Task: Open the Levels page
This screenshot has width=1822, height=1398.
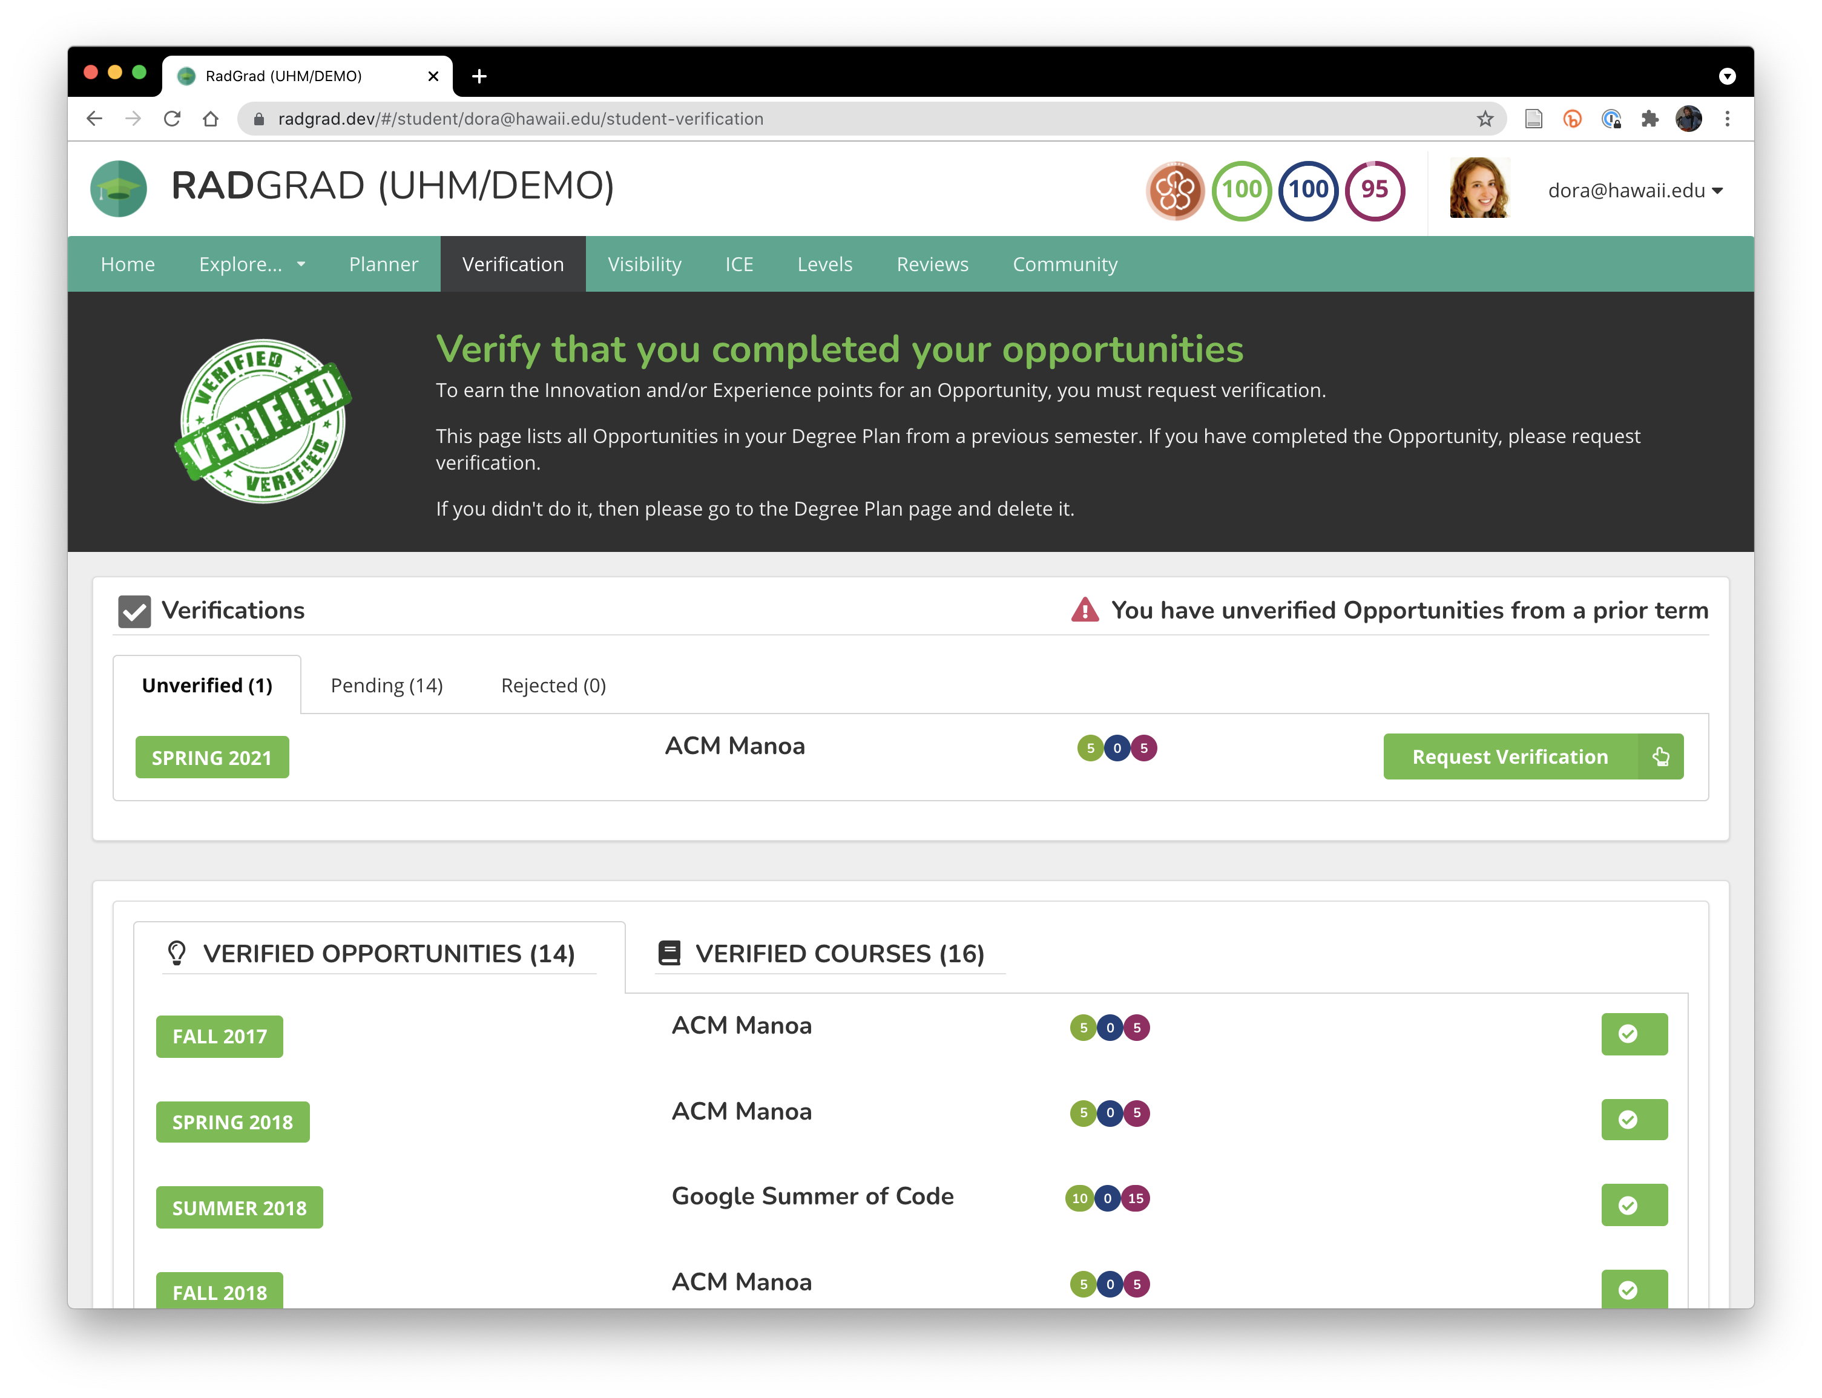Action: (824, 264)
